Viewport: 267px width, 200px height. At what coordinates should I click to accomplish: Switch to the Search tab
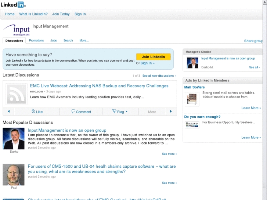click(x=68, y=40)
